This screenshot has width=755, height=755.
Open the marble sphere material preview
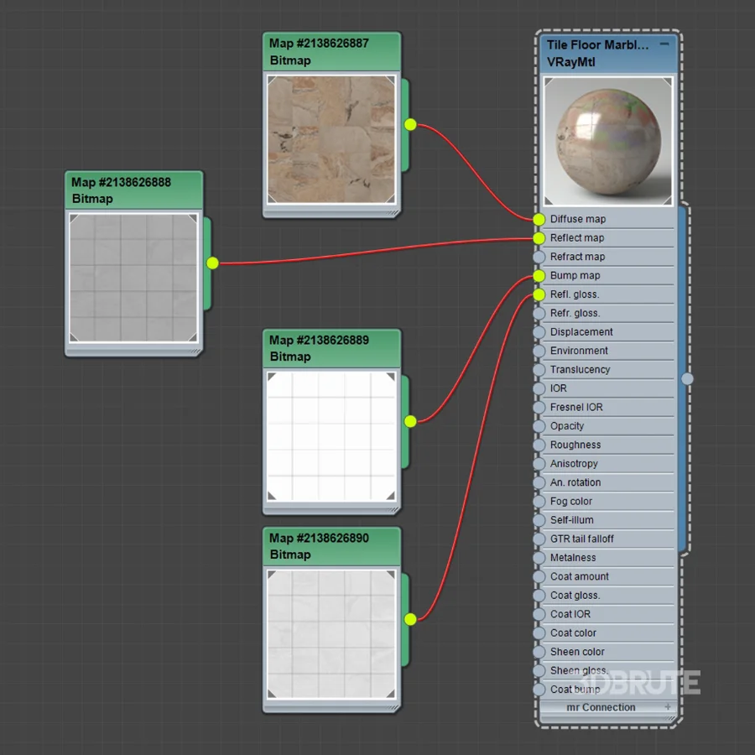click(608, 142)
